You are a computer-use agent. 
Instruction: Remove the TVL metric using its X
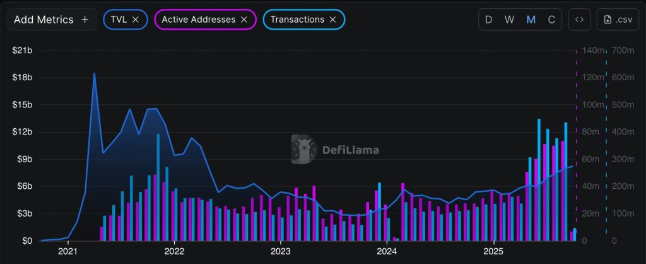[135, 20]
